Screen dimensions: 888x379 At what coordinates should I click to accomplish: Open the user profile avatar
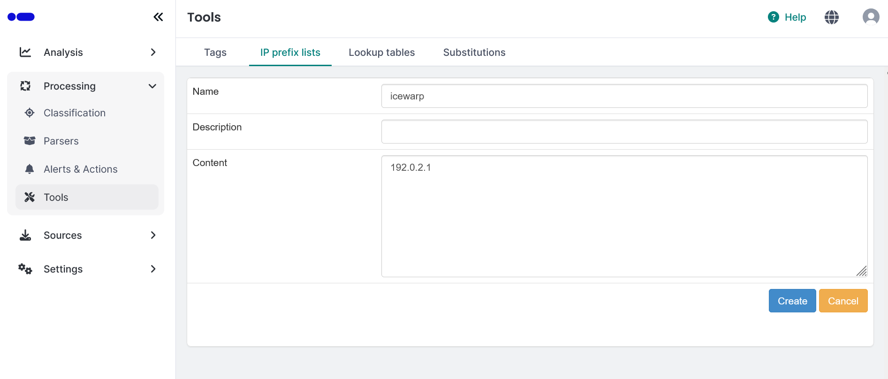[x=871, y=17]
